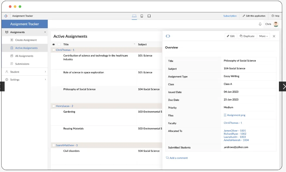Open Submissions in sidebar
Image resolution: width=286 pixels, height=172 pixels.
coord(22,64)
